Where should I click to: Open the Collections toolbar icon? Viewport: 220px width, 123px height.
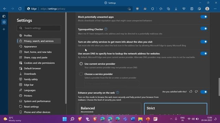168,9
